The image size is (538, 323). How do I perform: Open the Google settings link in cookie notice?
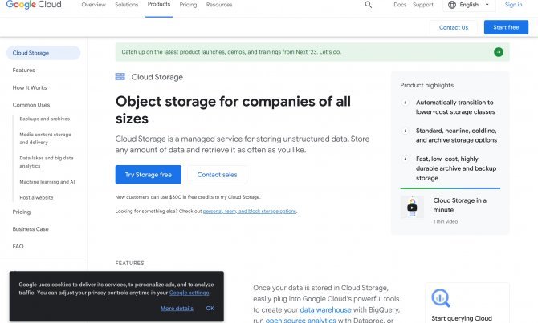click(x=189, y=293)
